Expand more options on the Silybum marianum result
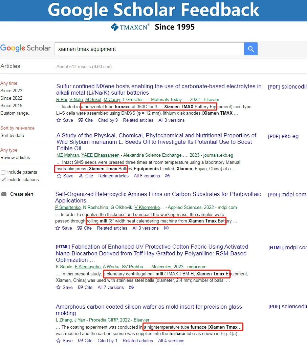 click(x=168, y=176)
